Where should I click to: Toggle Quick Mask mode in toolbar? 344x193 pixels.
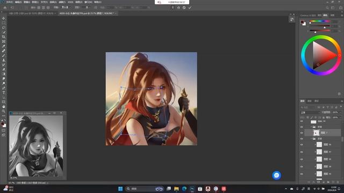pyautogui.click(x=4, y=131)
